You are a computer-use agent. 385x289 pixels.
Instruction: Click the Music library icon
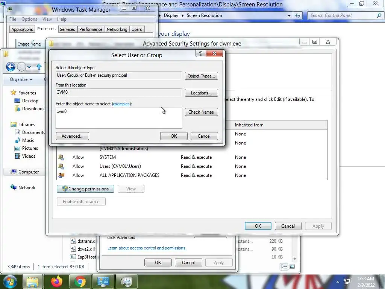17,140
